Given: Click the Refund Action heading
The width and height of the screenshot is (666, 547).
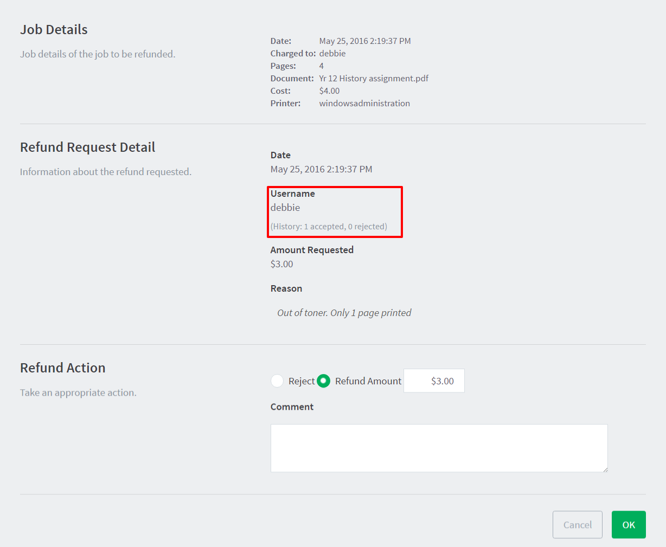Looking at the screenshot, I should [x=63, y=368].
